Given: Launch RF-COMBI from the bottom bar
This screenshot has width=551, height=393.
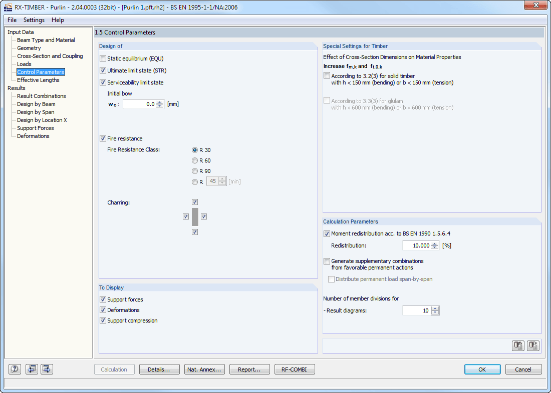Looking at the screenshot, I should point(295,369).
